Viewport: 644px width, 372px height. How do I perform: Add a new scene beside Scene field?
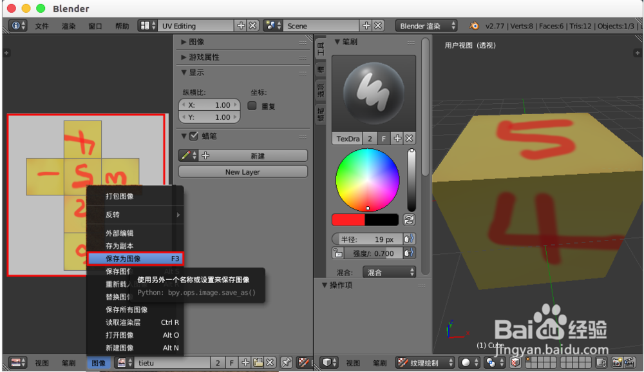click(366, 26)
